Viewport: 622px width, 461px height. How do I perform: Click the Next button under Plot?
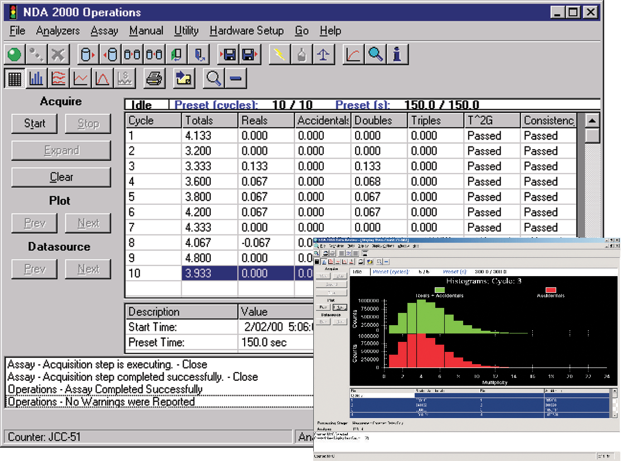point(88,223)
